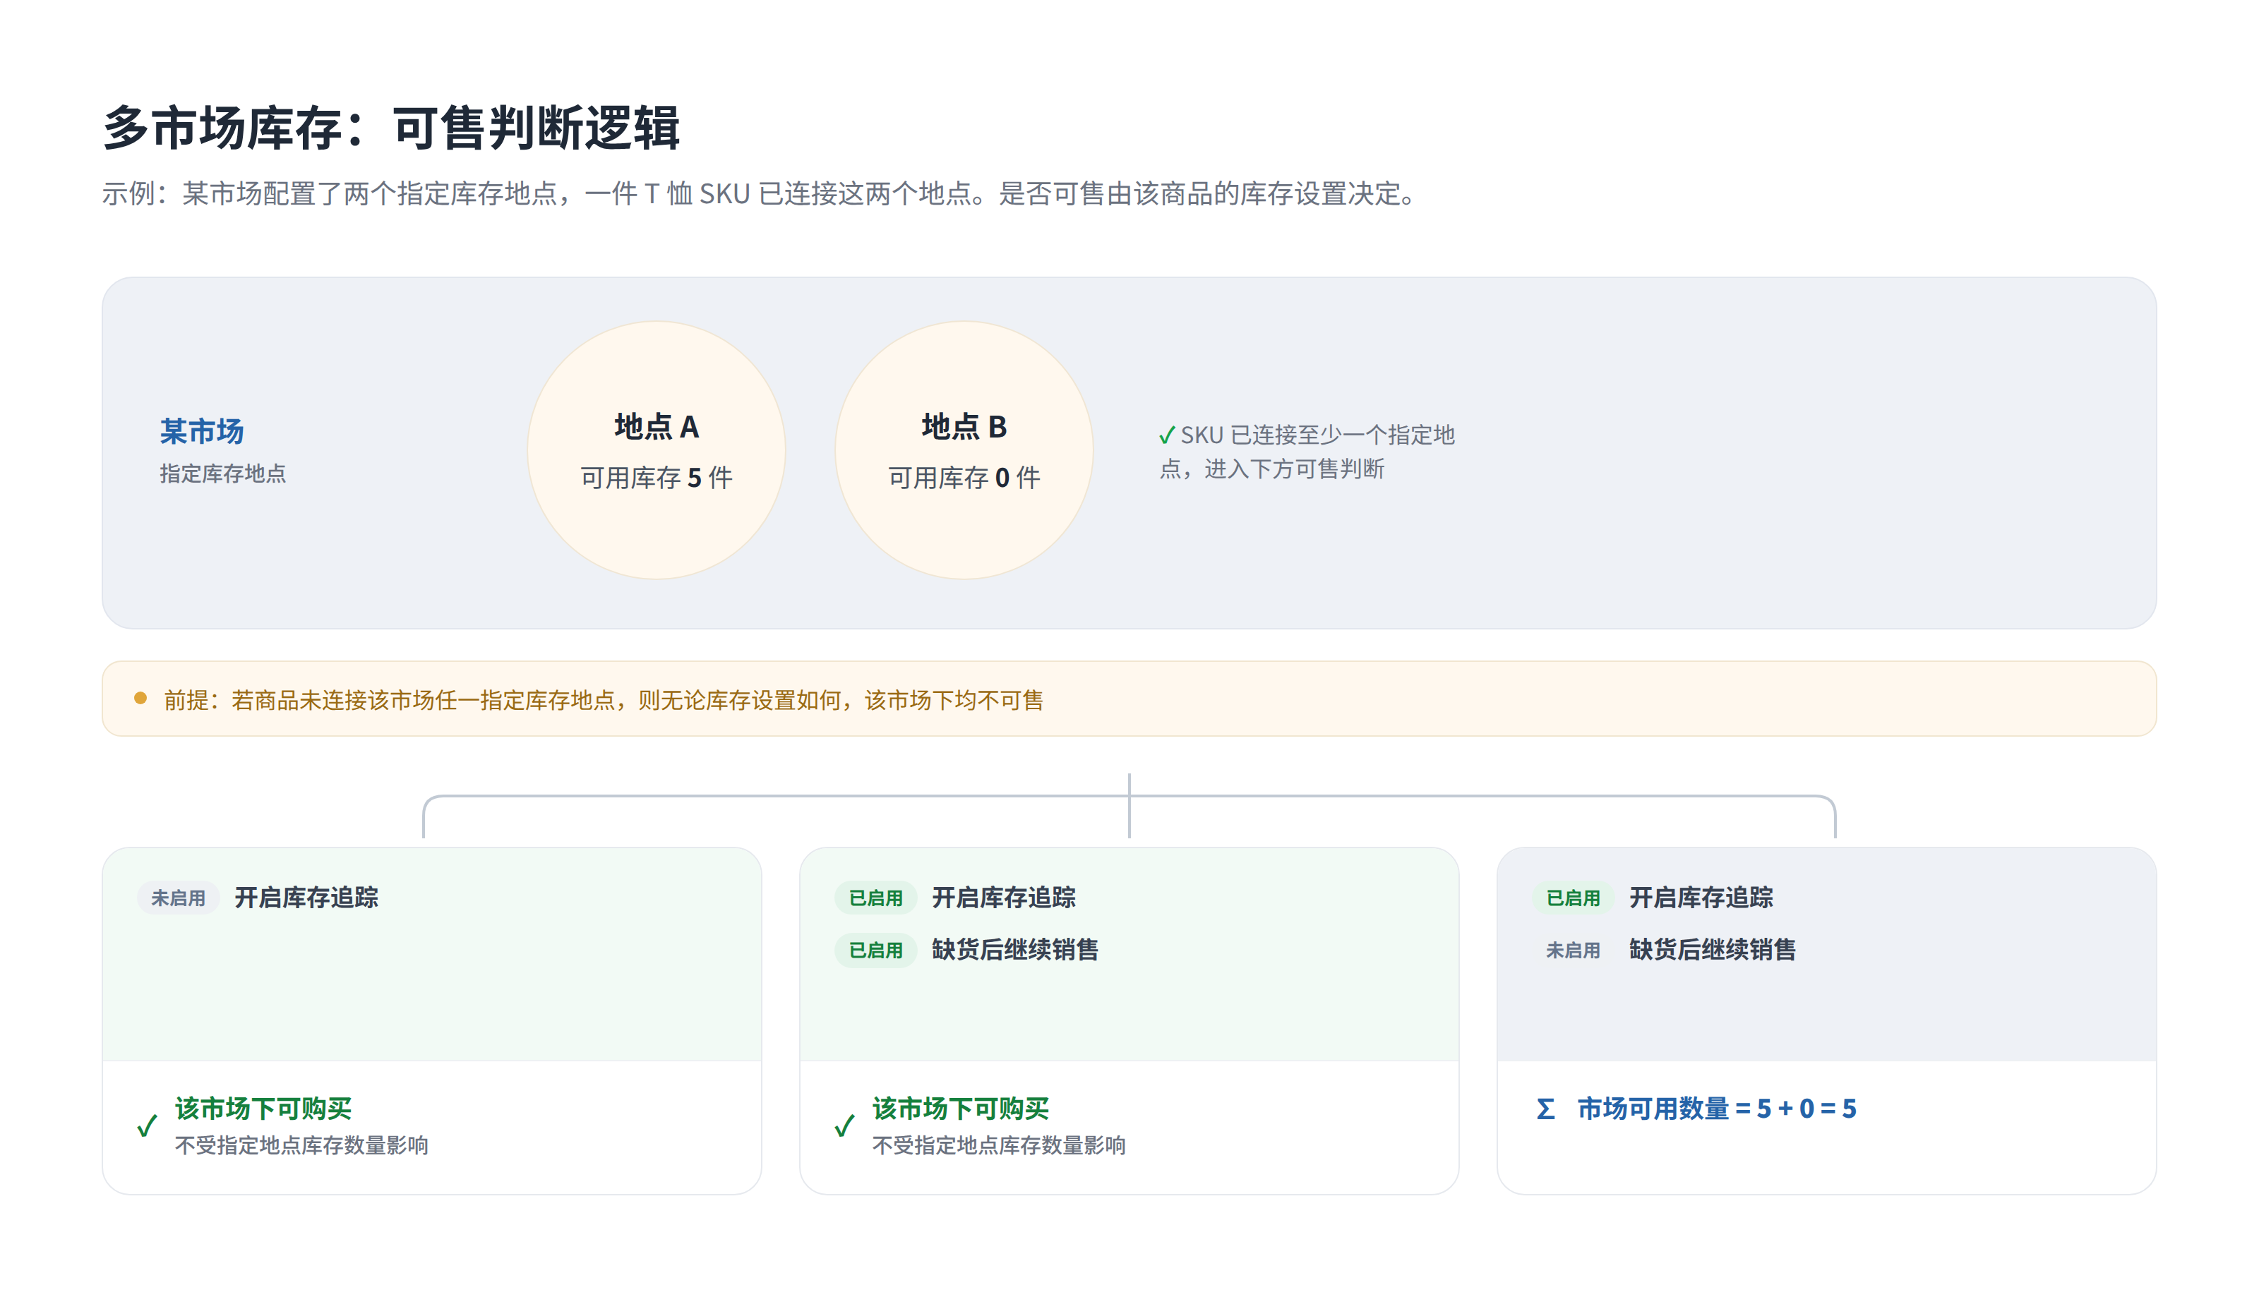Click the 指定库存地点 caption under 某市场

click(223, 473)
